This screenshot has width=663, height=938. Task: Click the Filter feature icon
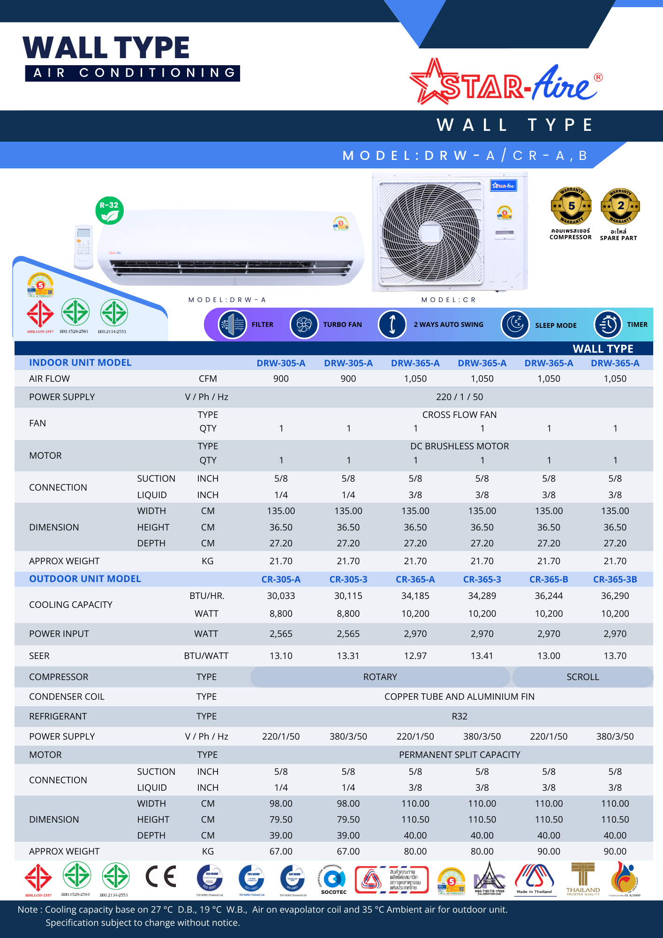coord(232,325)
